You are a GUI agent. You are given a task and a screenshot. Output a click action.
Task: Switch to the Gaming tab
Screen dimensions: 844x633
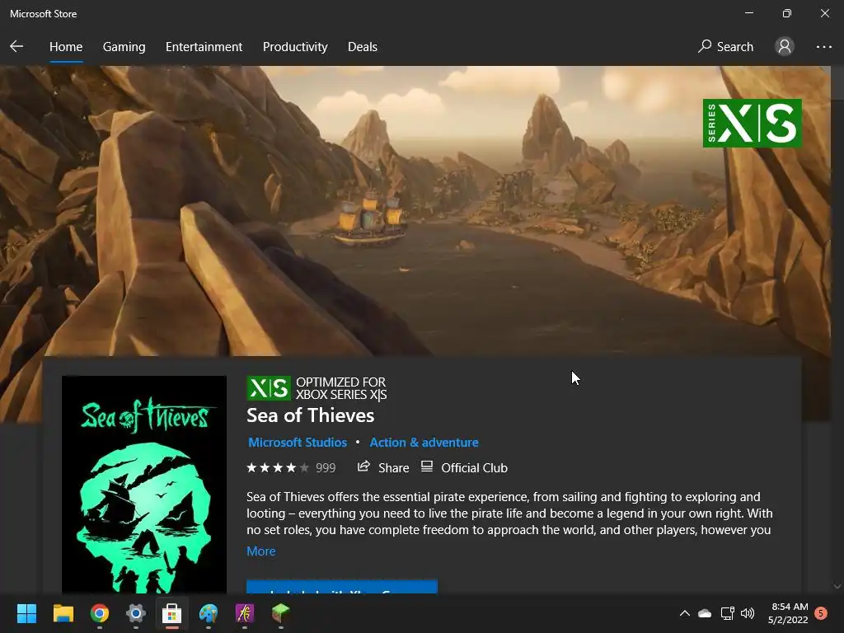coord(124,47)
